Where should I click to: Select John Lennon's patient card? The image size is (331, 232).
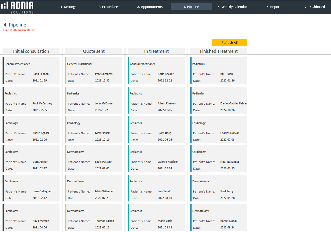click(31, 71)
